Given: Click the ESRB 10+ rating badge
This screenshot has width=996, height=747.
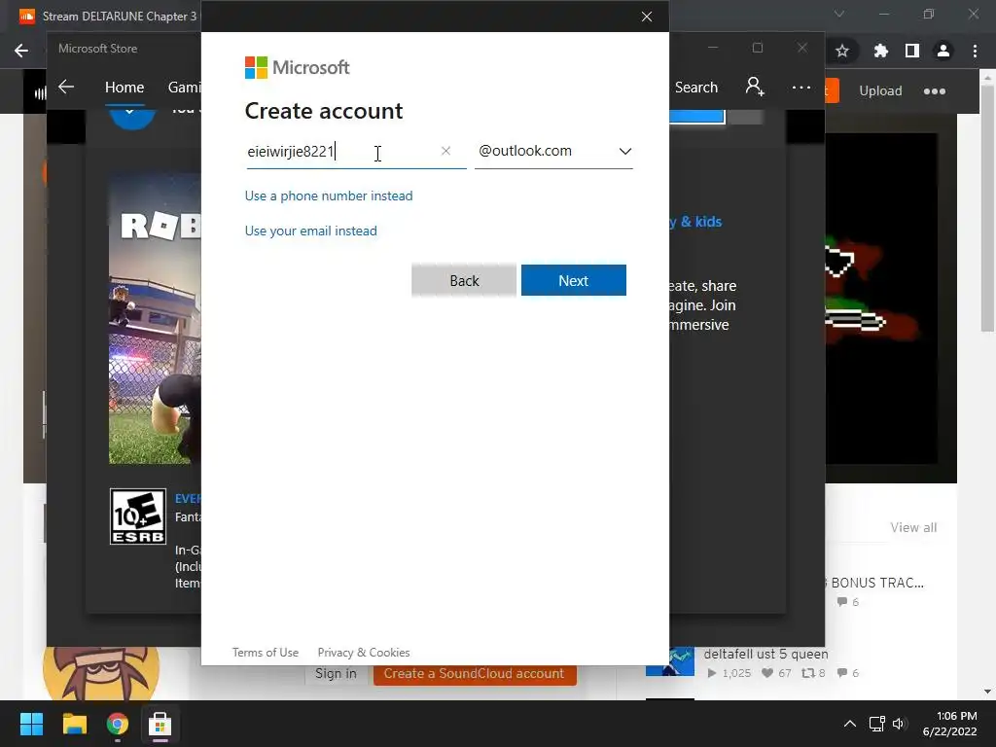Looking at the screenshot, I should point(138,516).
